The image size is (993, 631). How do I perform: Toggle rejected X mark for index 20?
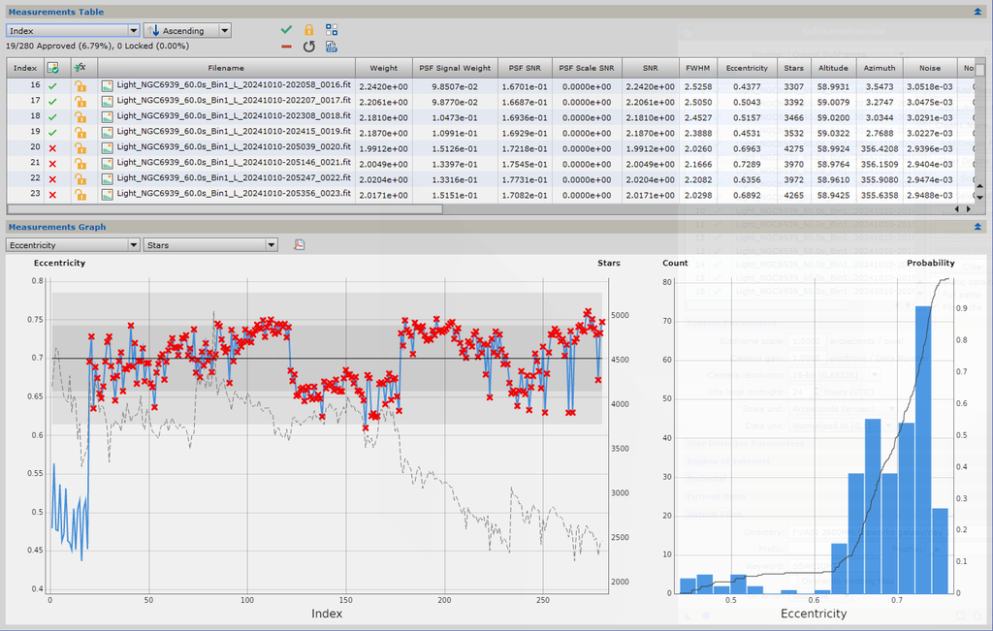point(52,148)
